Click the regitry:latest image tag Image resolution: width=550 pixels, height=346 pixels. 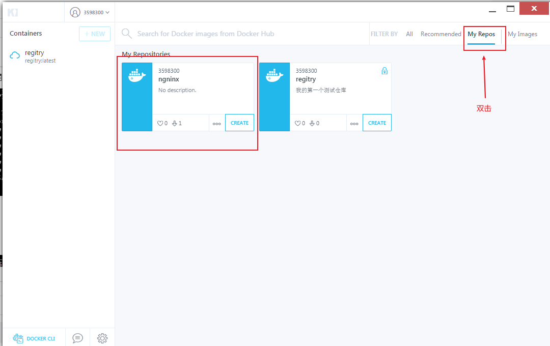pyautogui.click(x=40, y=61)
